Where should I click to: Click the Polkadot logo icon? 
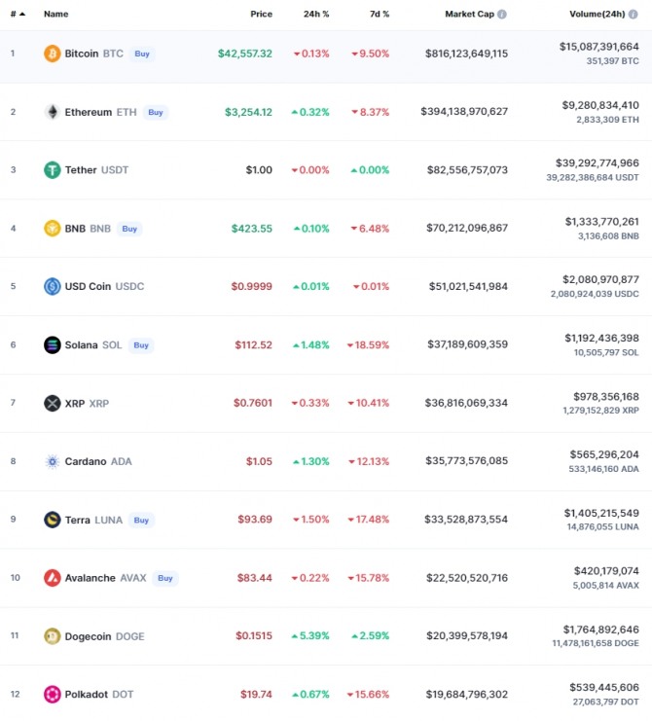[x=53, y=694]
